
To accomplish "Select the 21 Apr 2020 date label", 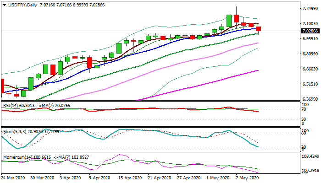I will coord(160,178).
